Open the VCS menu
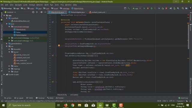 62,5
